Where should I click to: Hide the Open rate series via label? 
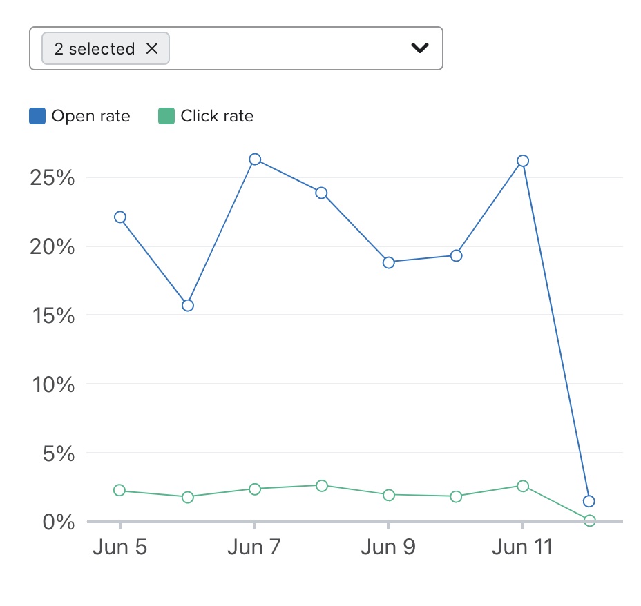pos(90,116)
